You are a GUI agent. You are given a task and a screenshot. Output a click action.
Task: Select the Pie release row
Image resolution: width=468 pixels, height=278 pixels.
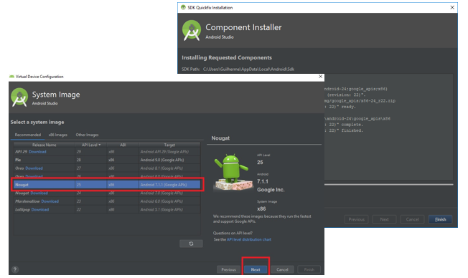point(107,160)
